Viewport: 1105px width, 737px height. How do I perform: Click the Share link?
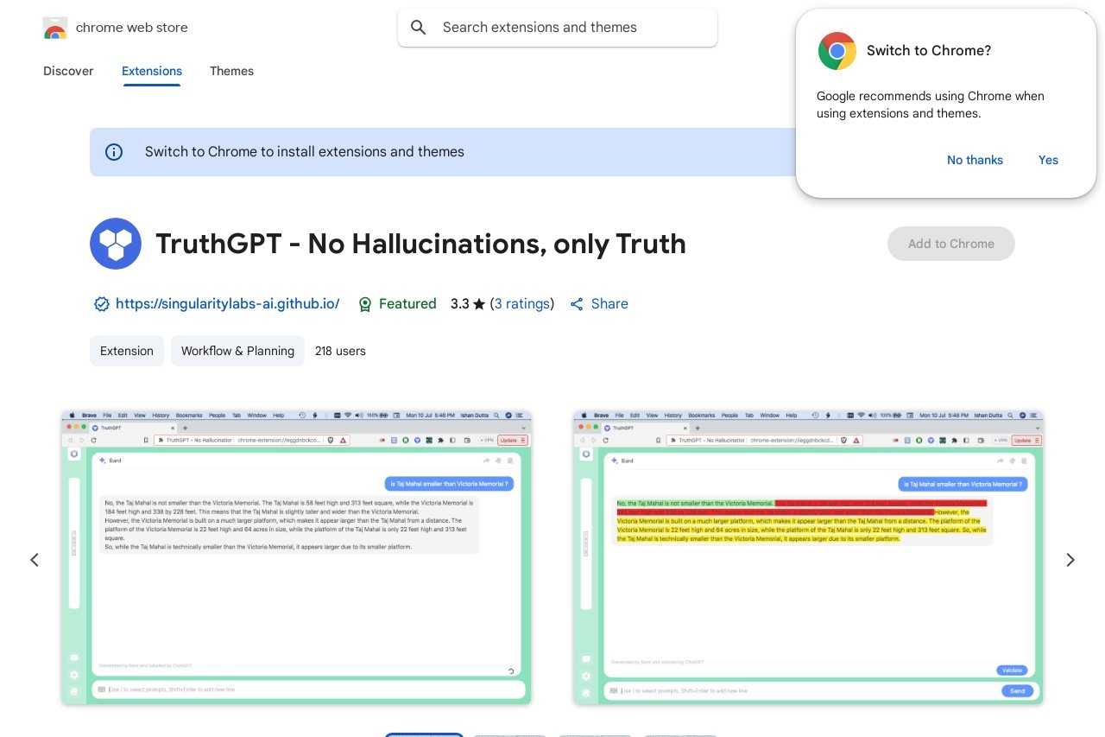(x=609, y=304)
